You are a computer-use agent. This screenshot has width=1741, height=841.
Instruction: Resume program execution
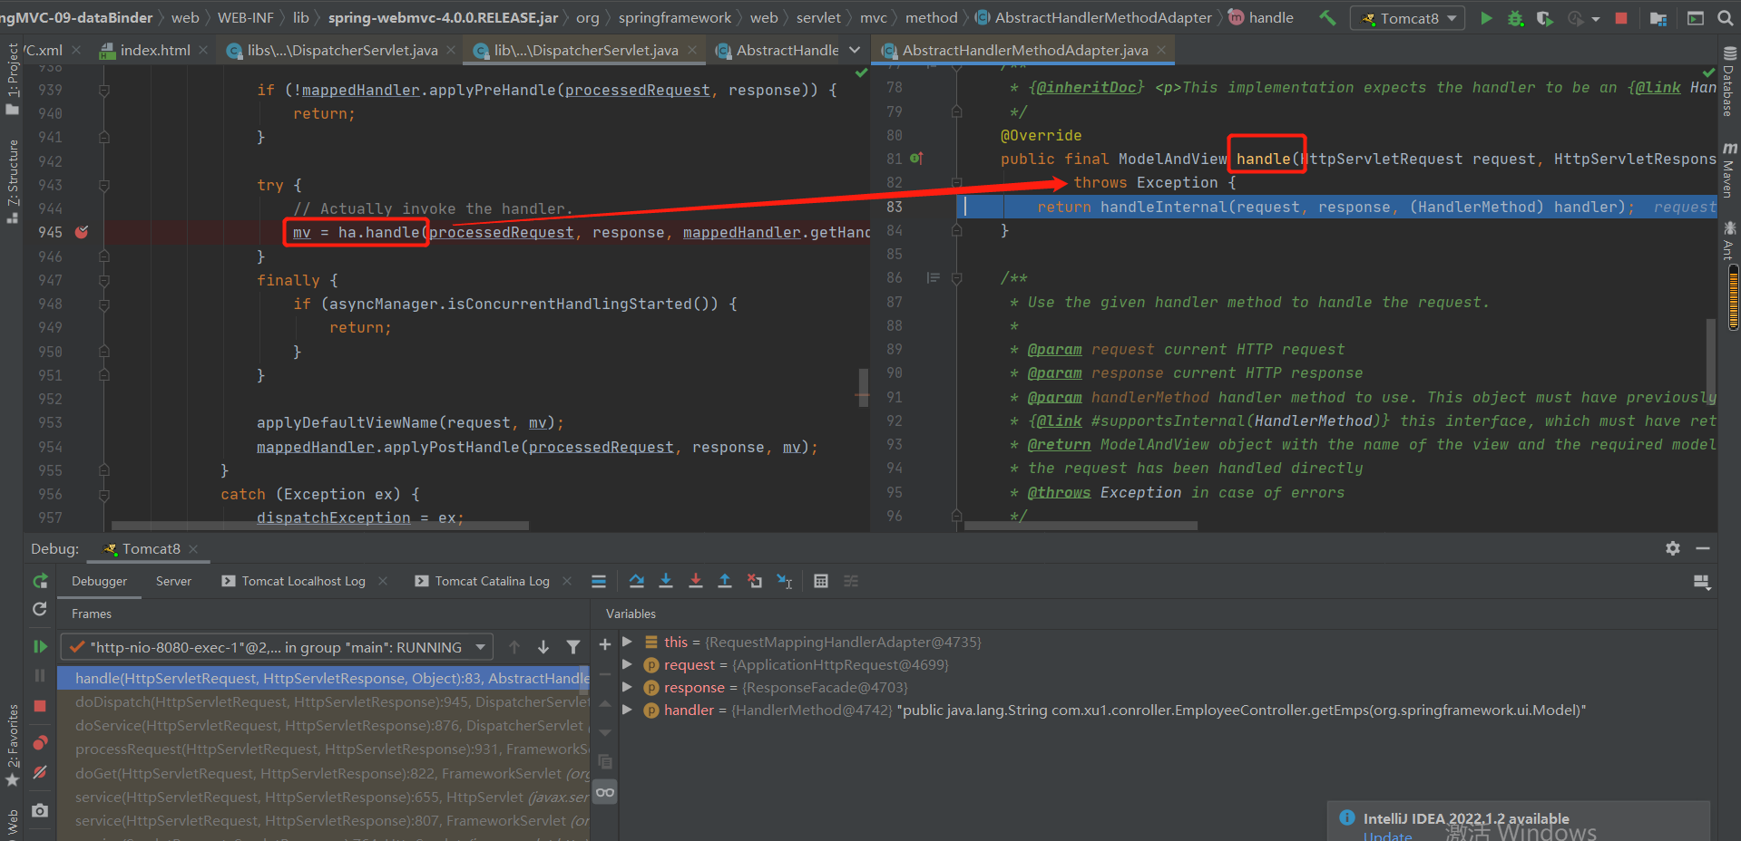[x=40, y=646]
